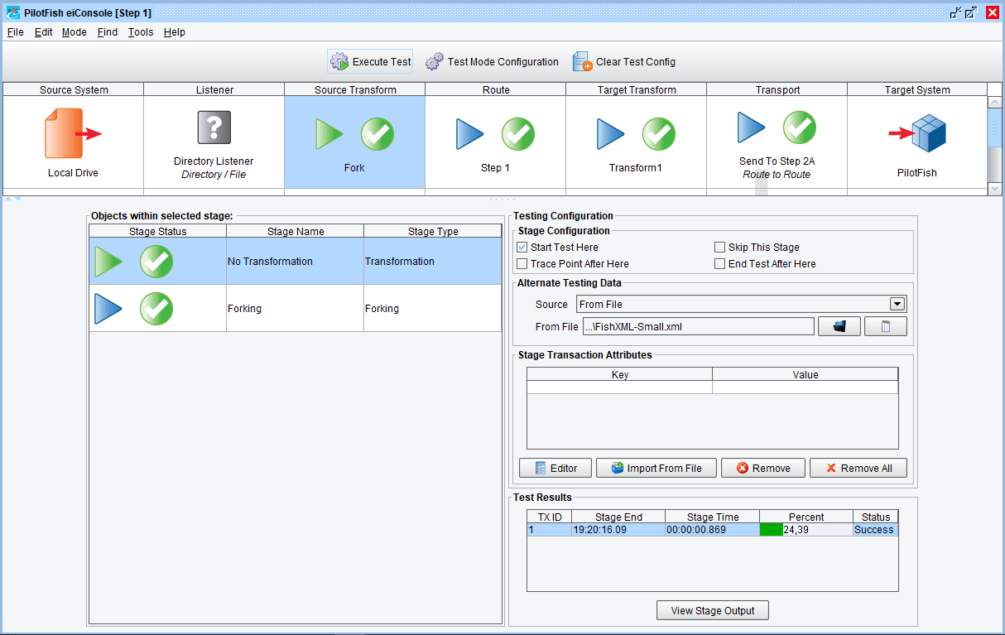
Task: Click the Remove All button
Action: (x=858, y=468)
